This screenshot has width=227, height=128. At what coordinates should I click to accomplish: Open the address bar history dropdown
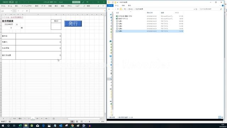click(x=194, y=9)
